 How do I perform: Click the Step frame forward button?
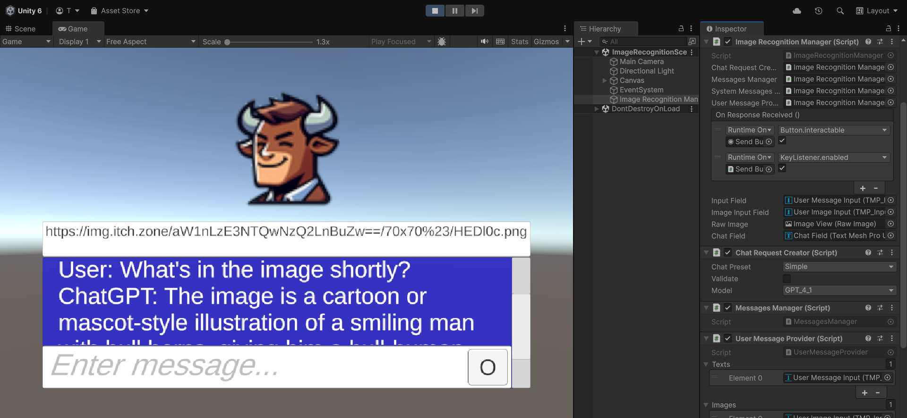click(474, 11)
